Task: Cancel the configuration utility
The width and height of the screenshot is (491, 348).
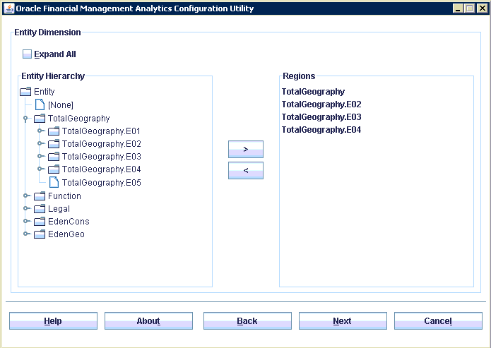Action: pos(438,320)
